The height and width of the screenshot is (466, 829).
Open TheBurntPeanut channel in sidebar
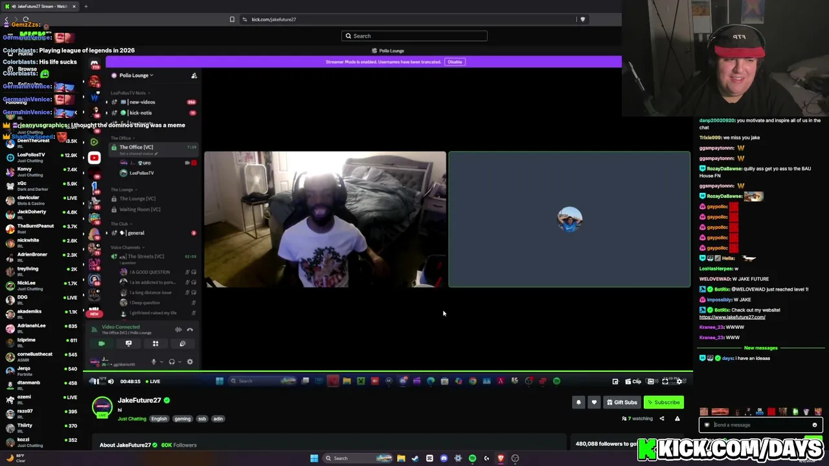click(x=41, y=228)
